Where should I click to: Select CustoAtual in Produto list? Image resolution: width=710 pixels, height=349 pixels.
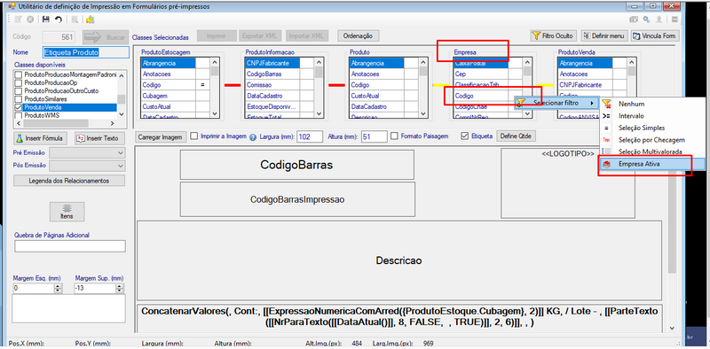(376, 96)
